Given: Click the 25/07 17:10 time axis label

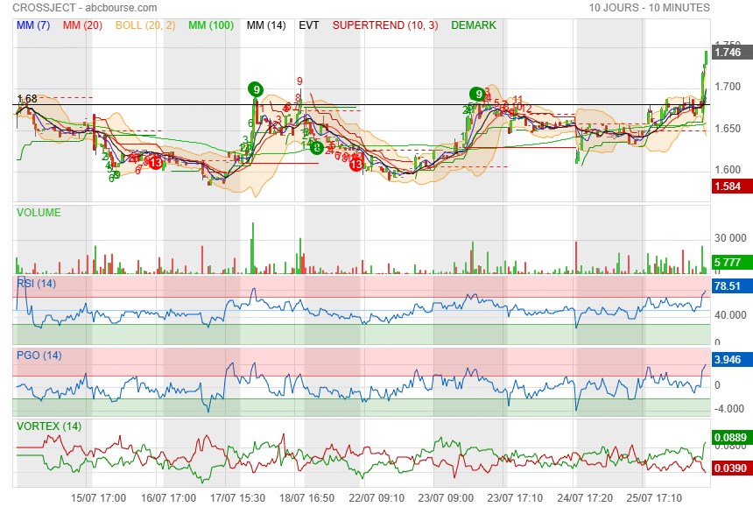Looking at the screenshot, I should (x=654, y=498).
